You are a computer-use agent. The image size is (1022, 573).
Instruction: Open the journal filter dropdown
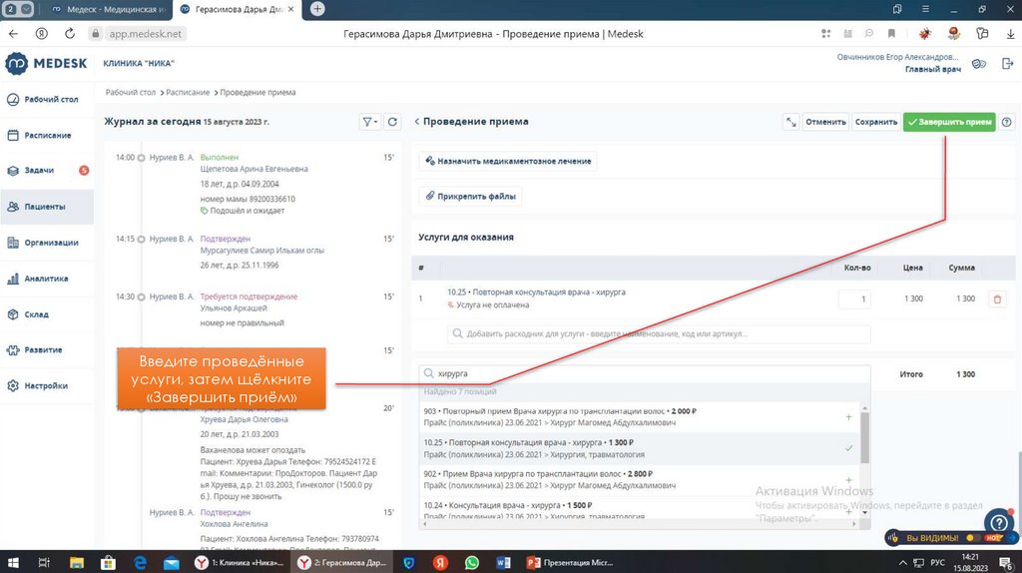coord(368,122)
